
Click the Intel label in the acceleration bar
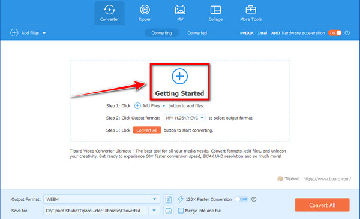click(262, 33)
